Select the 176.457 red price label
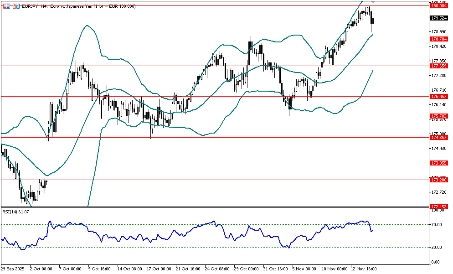Image resolution: width=453 pixels, height=274 pixels. (438, 97)
